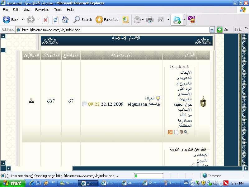Expand the Mail button dropdown arrow
The image size is (249, 187).
pos(143,20)
